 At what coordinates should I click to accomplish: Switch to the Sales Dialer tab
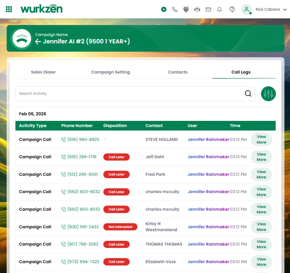tap(43, 72)
